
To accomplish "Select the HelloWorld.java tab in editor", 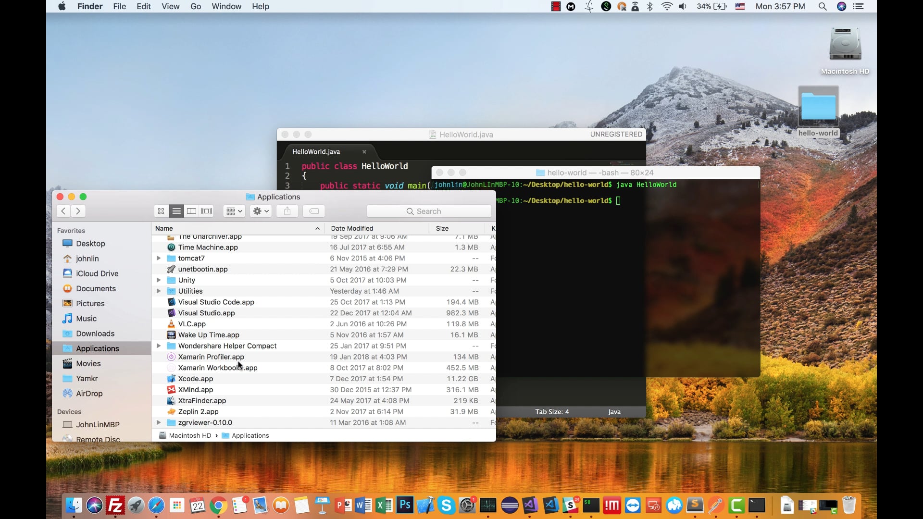I will 316,151.
